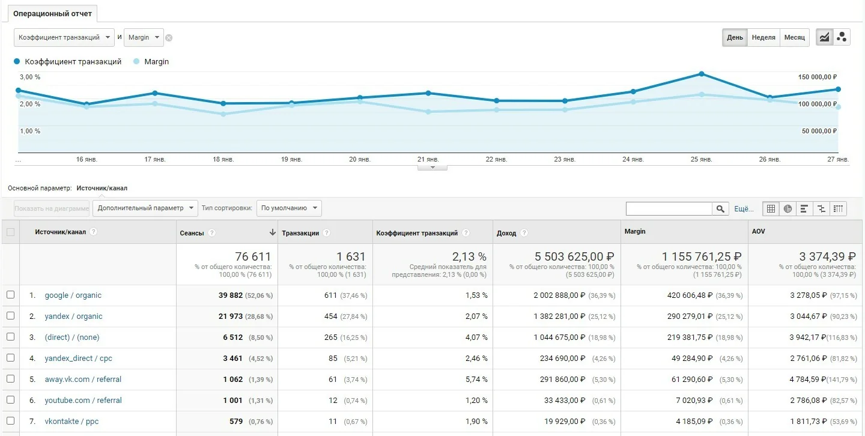Screen dimensions: 865x436
Task: Click the Ещё… advanced filter link
Action: (744, 209)
